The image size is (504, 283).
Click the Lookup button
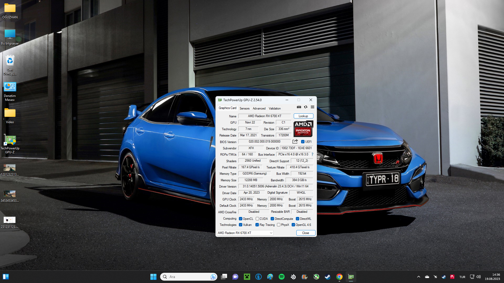coord(303,116)
